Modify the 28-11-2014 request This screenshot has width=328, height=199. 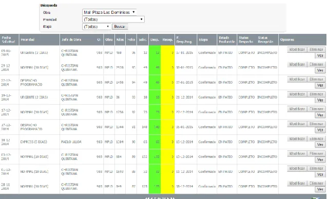297,183
